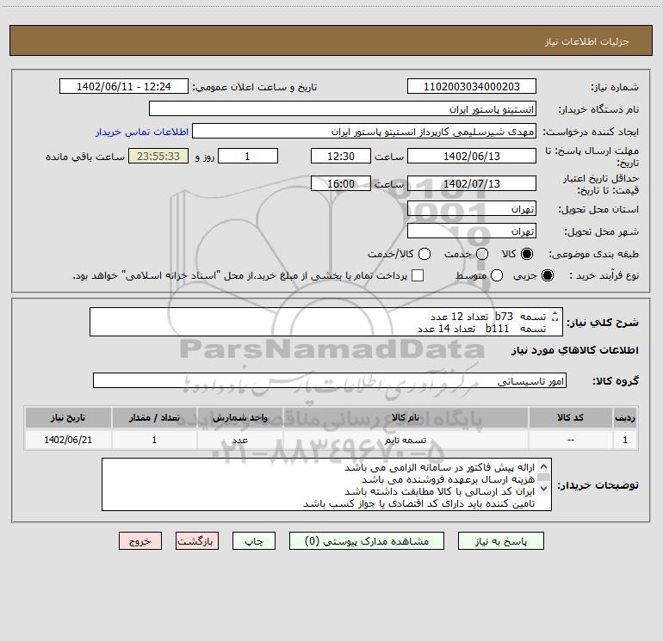Click the تاریخ نیاز column header
Viewport: 663px width, 641px height.
(68, 417)
